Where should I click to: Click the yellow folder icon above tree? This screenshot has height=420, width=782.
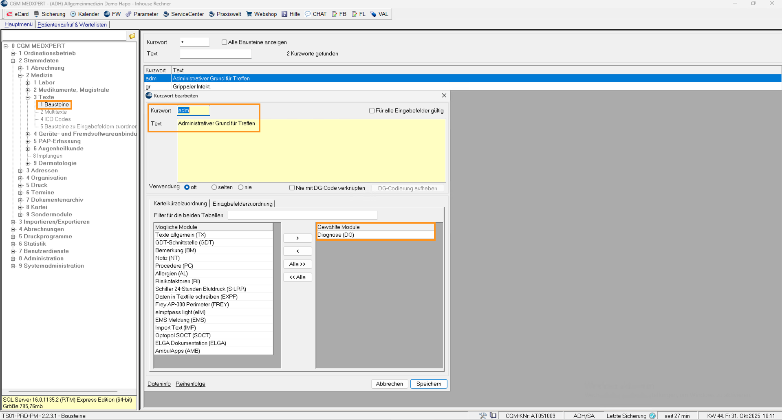(x=132, y=36)
